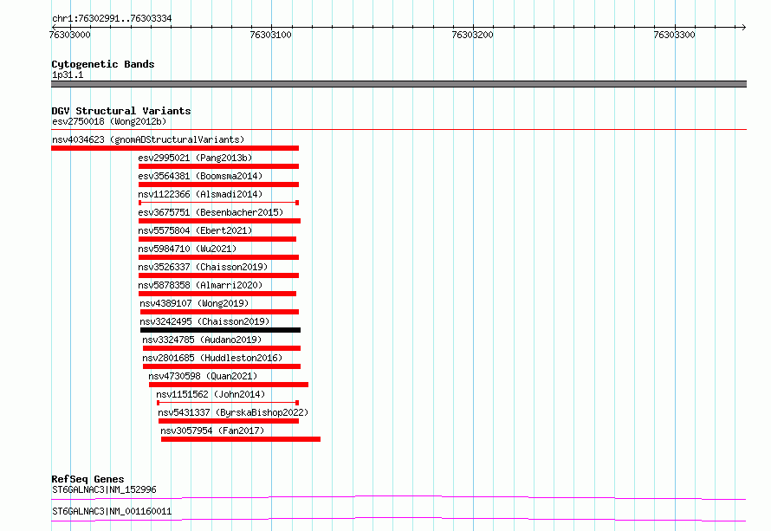Image resolution: width=771 pixels, height=531 pixels.
Task: Select the esv2750018 (Wong2012b) variant label
Action: click(109, 121)
